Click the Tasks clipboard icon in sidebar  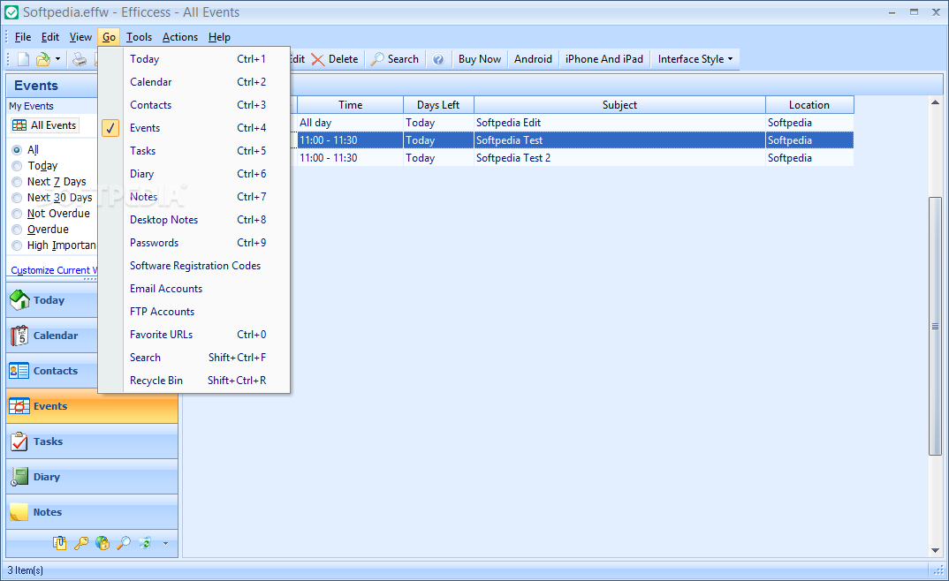[x=19, y=441]
